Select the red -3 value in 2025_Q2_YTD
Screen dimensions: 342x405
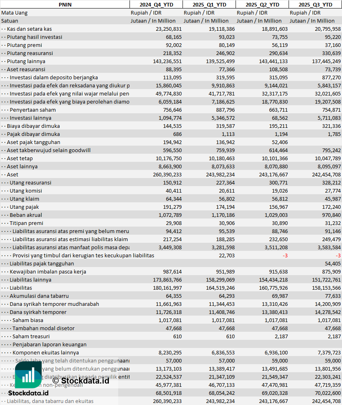(x=285, y=255)
